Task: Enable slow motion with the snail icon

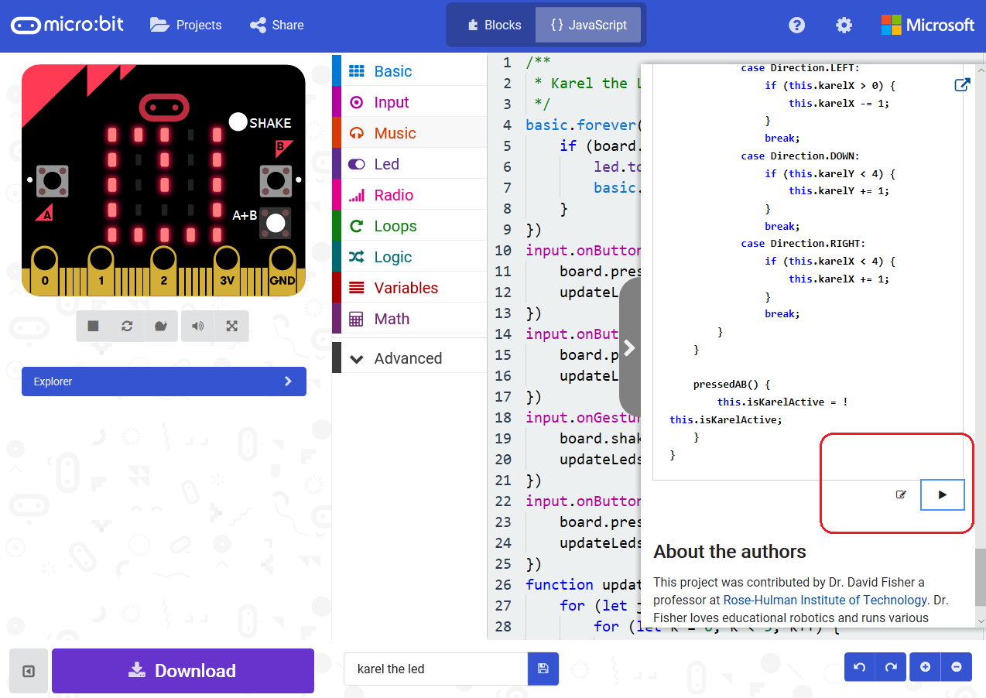Action: 162,326
